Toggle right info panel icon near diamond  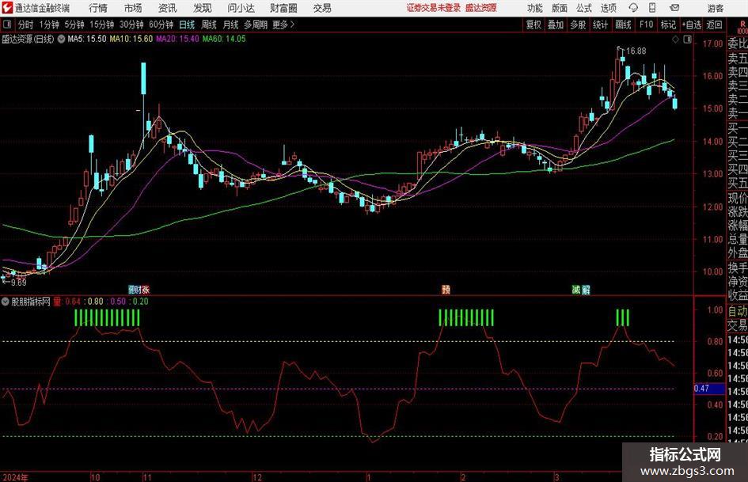tap(687, 40)
